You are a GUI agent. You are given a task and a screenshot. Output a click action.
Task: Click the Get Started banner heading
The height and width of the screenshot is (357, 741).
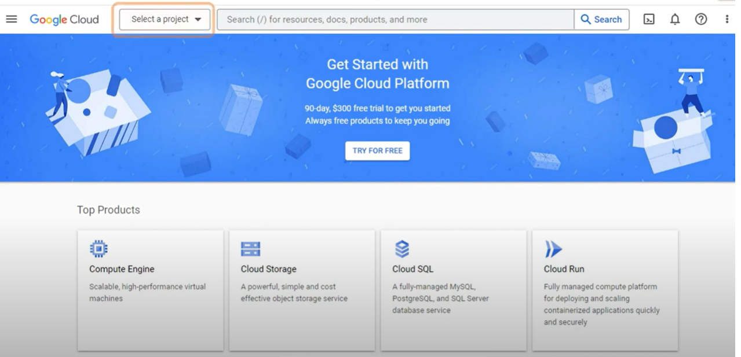coord(377,74)
